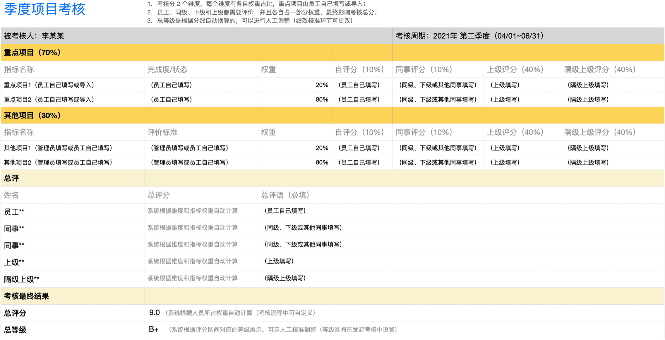The image size is (665, 340).
Task: Click the 评价标准 cell of 其他项目1
Action: point(201,148)
